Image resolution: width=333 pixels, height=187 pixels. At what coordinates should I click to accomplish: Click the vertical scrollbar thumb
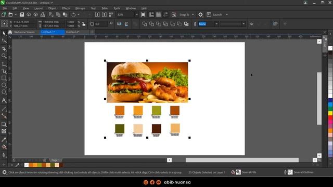click(319, 98)
